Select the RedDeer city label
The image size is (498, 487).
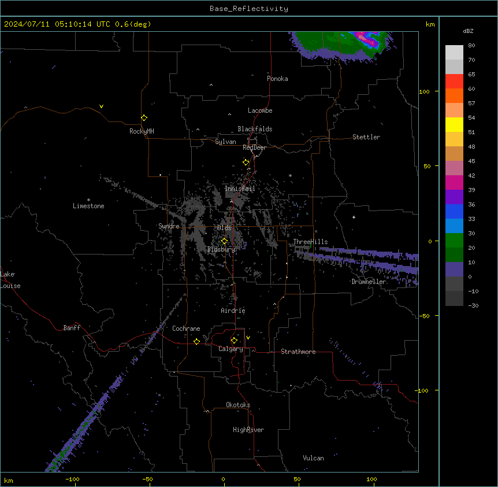pos(254,147)
